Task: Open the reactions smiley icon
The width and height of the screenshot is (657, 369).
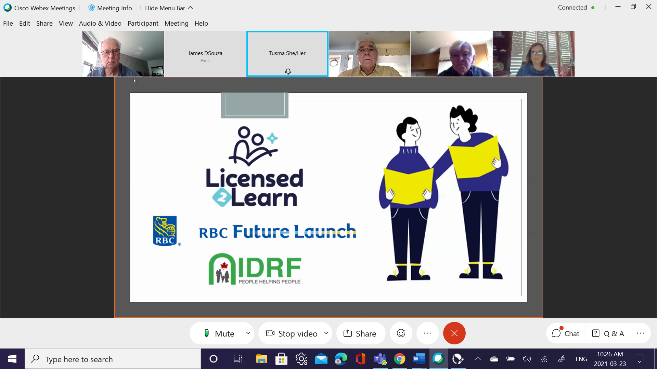Action: tap(401, 333)
